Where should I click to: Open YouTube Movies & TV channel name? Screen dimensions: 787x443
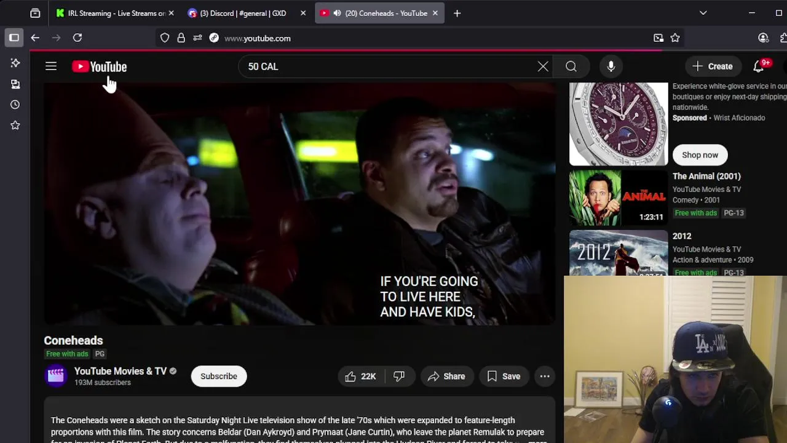121,371
